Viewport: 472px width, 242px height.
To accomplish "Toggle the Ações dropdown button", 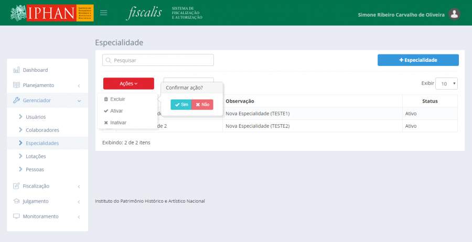I will click(128, 84).
